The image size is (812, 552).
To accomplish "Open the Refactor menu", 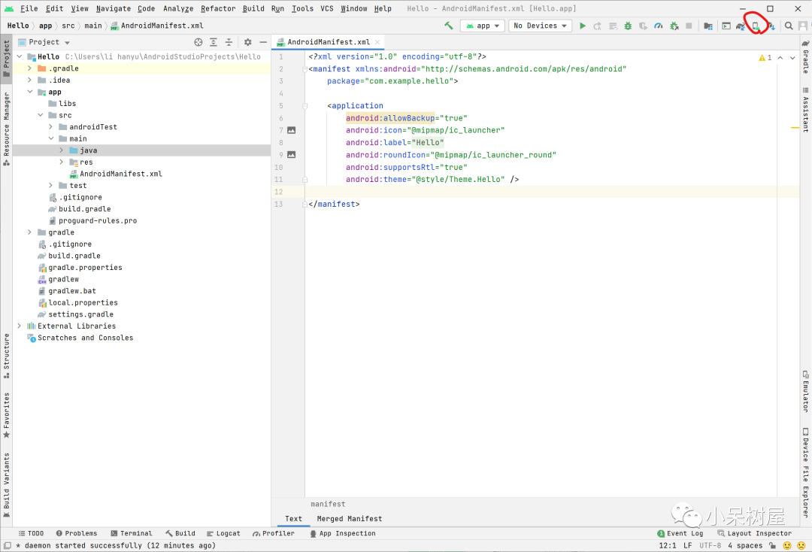I will (218, 8).
